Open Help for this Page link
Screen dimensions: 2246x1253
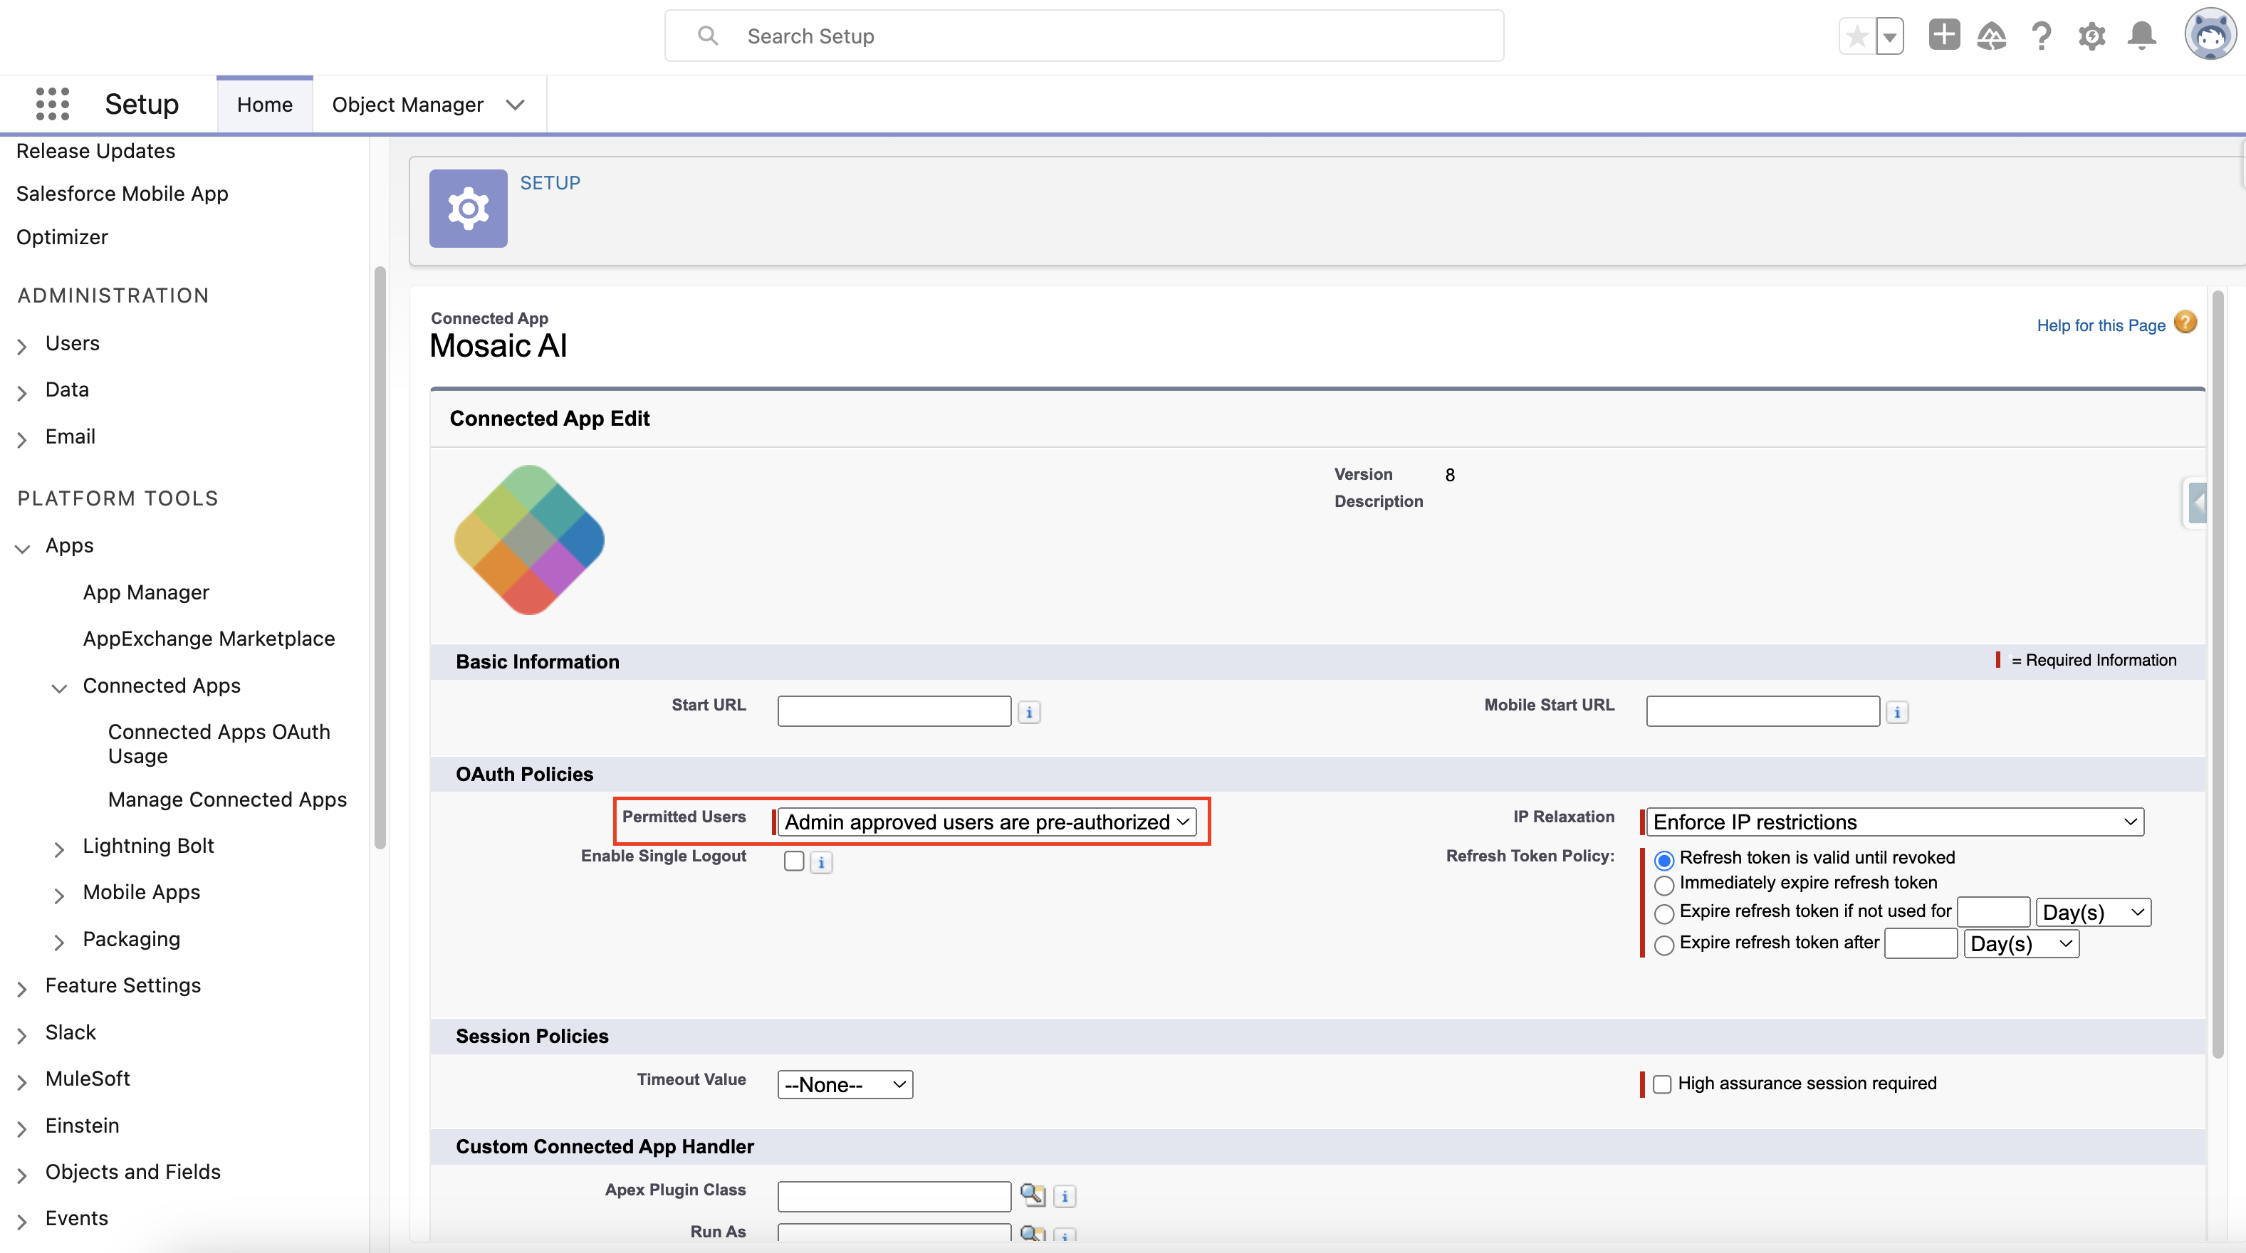click(x=2101, y=325)
